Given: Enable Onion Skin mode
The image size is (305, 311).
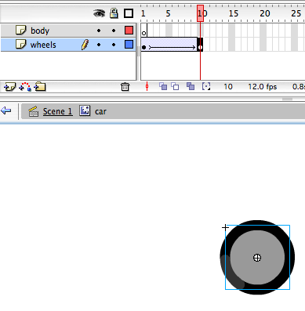Looking at the screenshot, I should [163, 86].
